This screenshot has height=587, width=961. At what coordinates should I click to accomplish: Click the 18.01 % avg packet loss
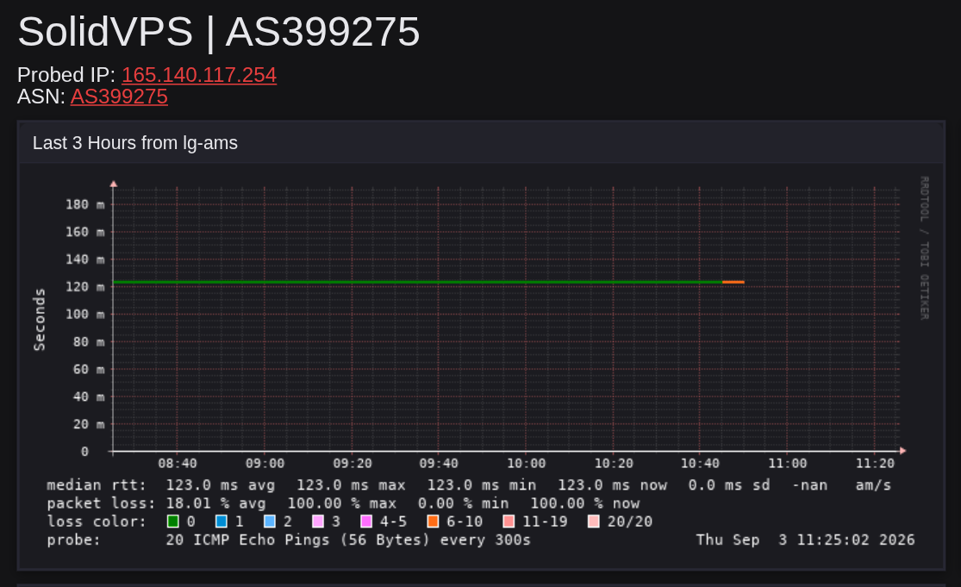coord(216,503)
